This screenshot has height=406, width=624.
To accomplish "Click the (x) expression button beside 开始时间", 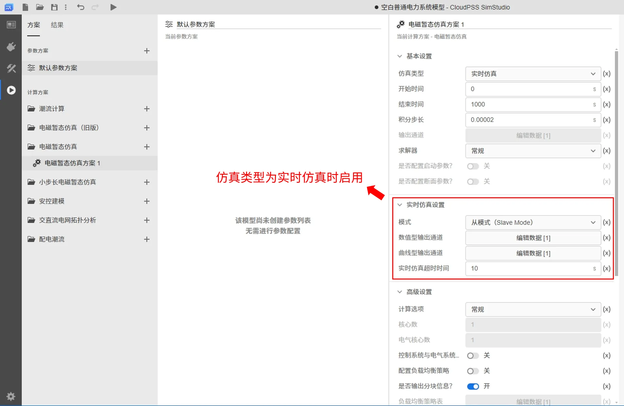I will (x=607, y=89).
